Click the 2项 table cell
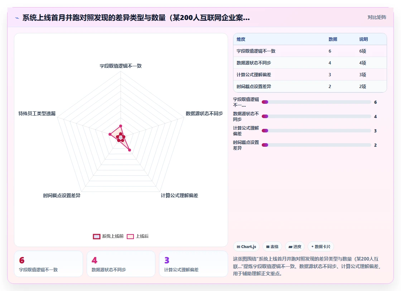 point(363,86)
